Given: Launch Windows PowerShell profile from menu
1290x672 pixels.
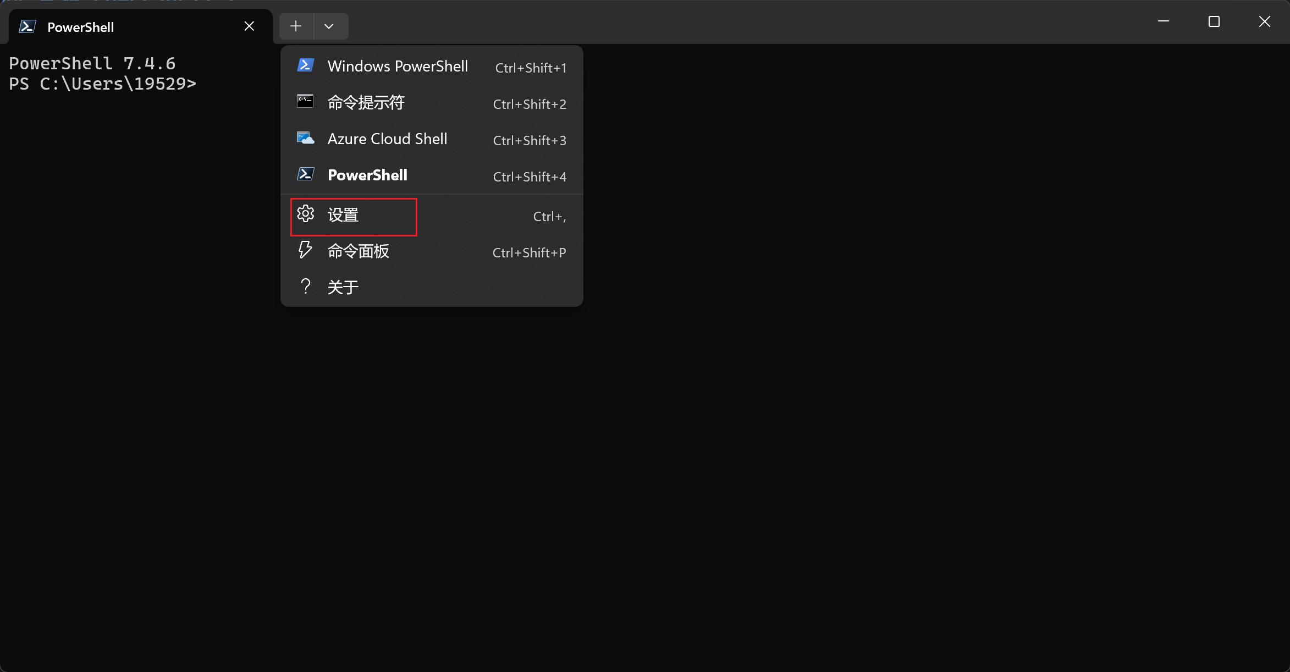Looking at the screenshot, I should (432, 66).
